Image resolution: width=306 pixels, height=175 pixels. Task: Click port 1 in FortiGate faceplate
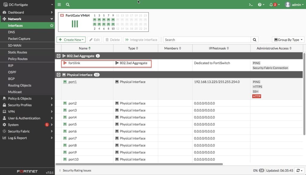coord(95,20)
